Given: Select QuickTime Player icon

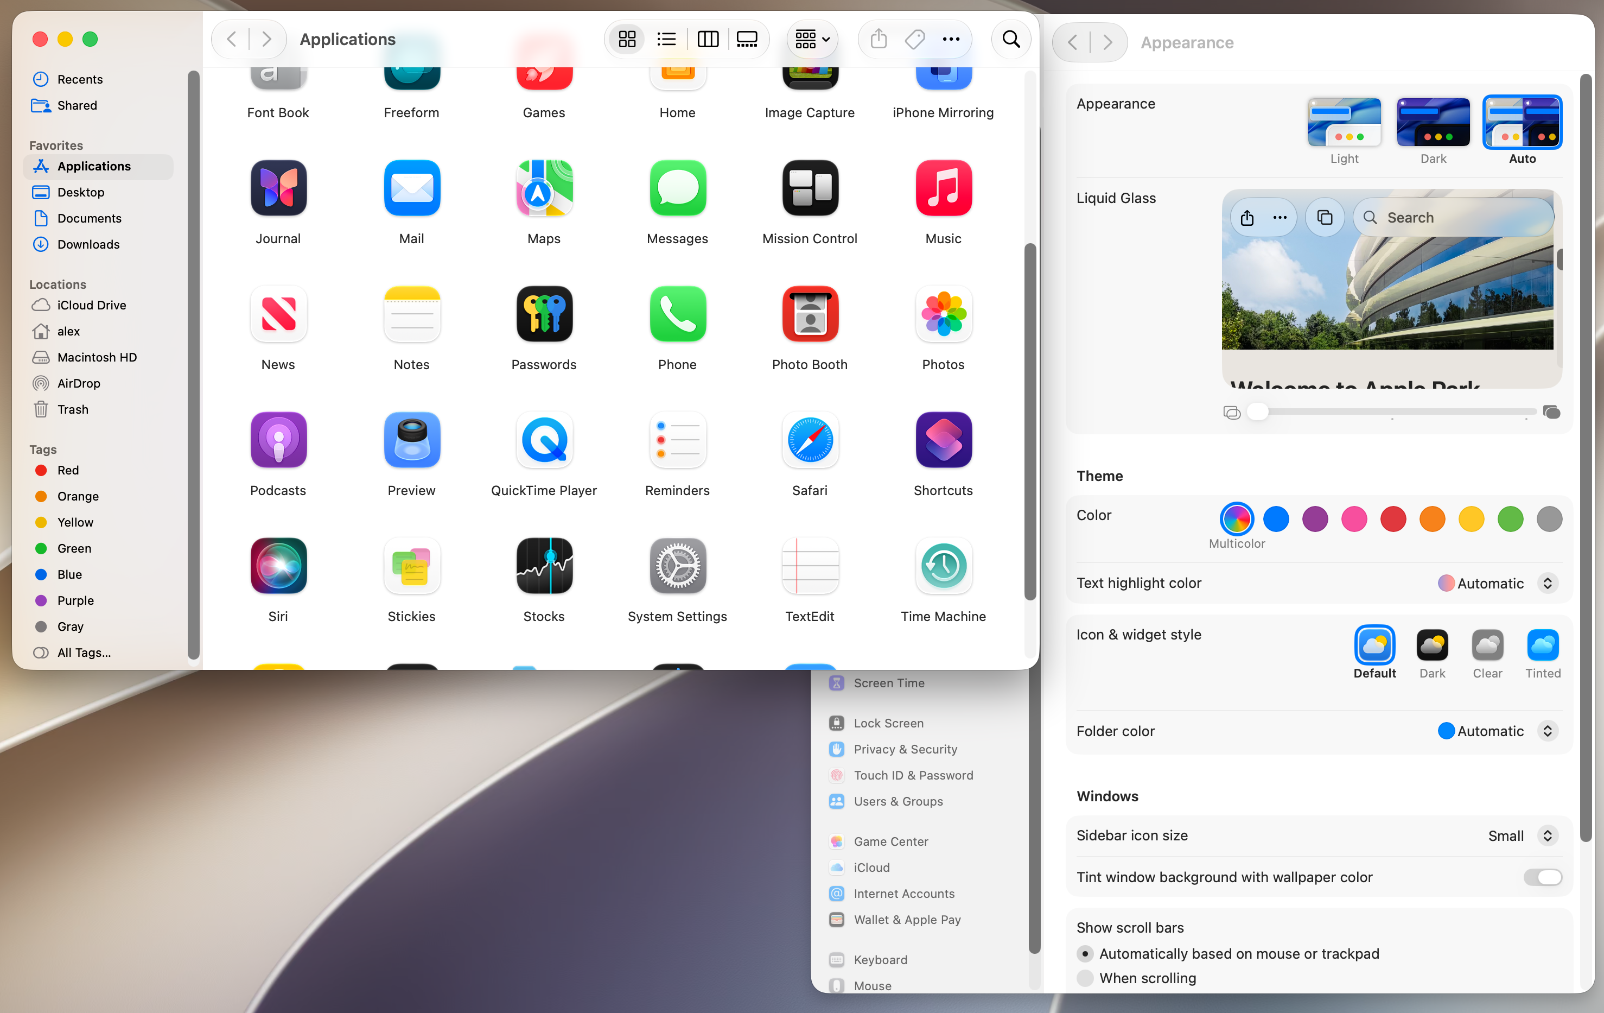Looking at the screenshot, I should click(x=544, y=440).
